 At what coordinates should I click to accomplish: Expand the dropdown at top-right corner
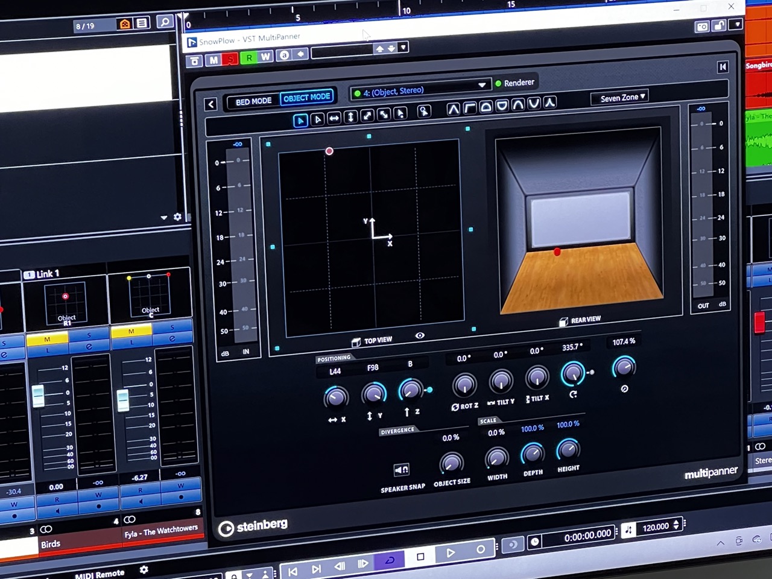click(x=736, y=24)
